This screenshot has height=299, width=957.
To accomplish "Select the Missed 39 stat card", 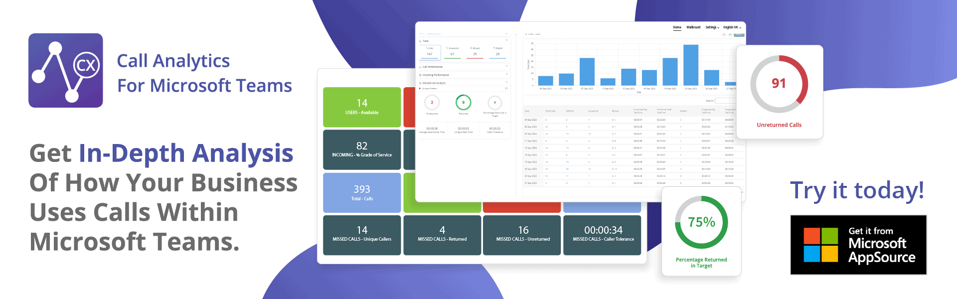I will (475, 52).
